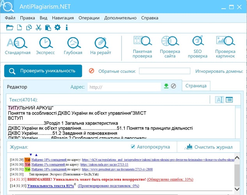The image size is (247, 195).
Task: Open settings via the gear icon
Action: click(x=58, y=27)
